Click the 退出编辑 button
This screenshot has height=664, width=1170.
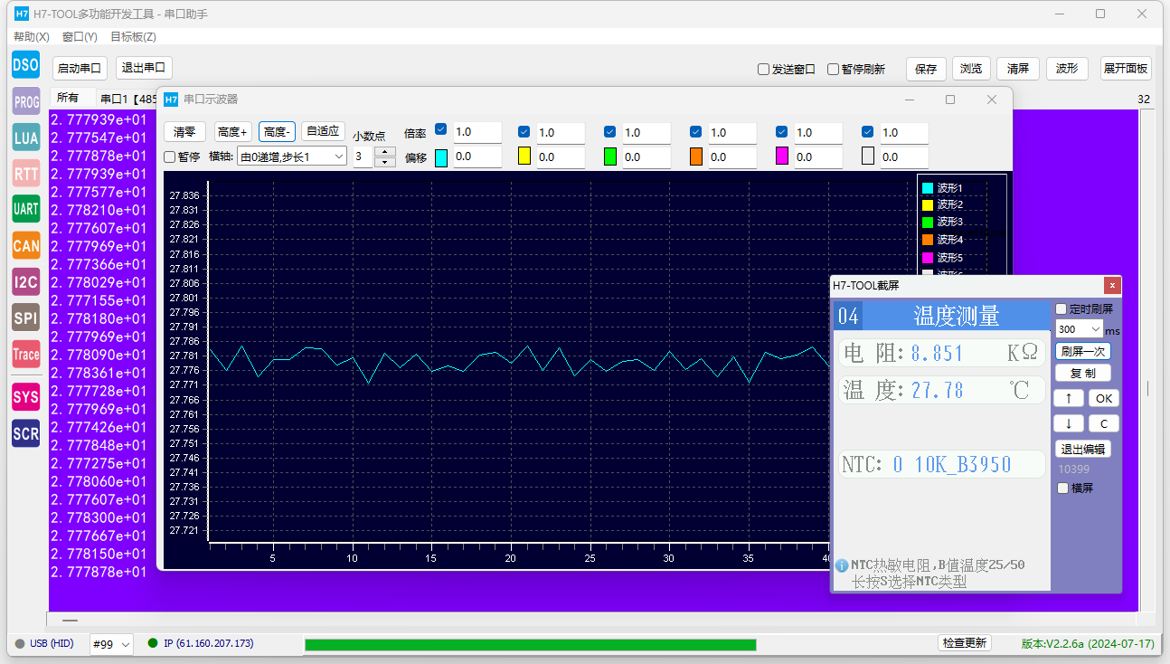point(1083,450)
